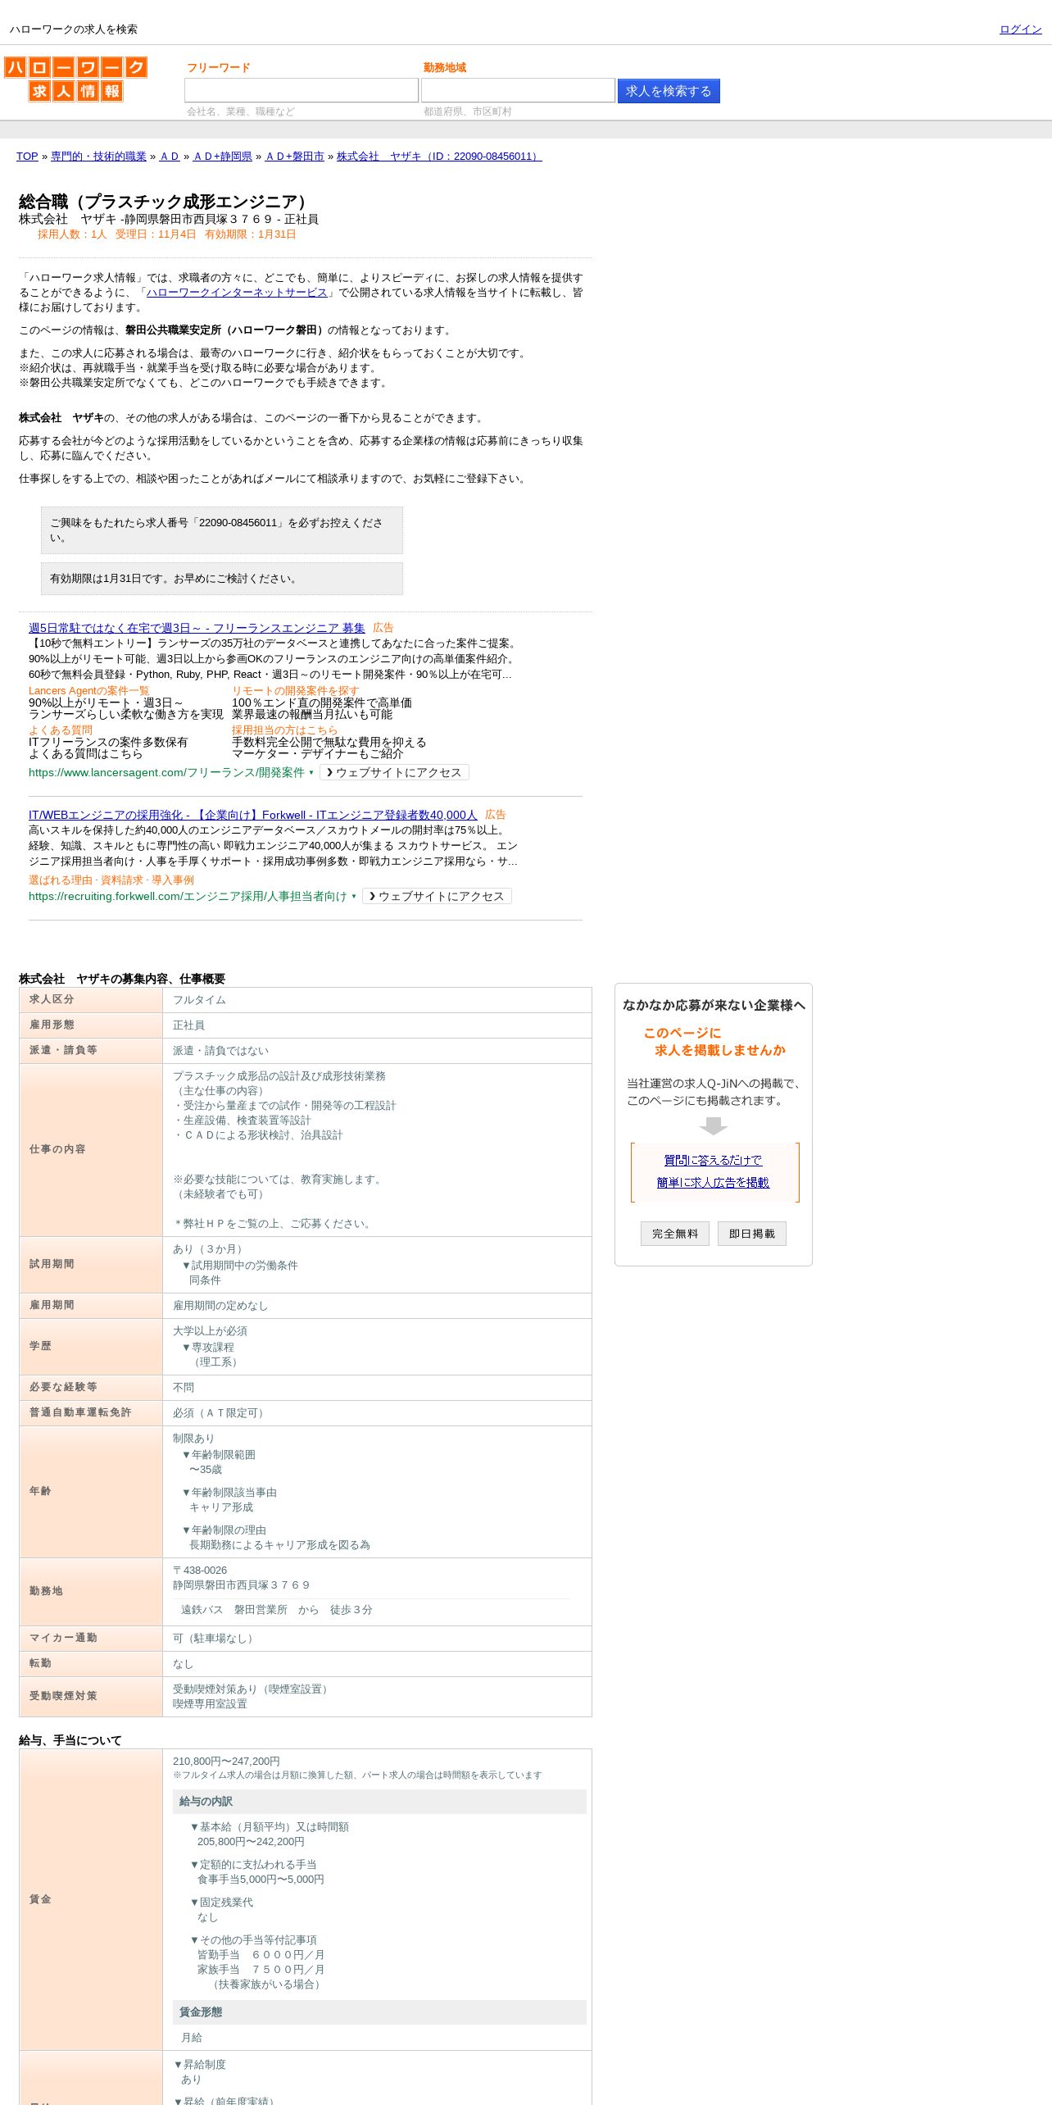Click the 有効期限は1月31日です notice
The image size is (1052, 2105).
[222, 579]
